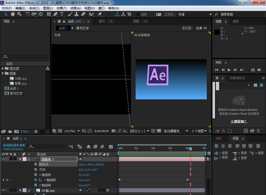This screenshot has width=266, height=195.
Task: Toggle stopwatch for 方向 property
Action: [35, 170]
